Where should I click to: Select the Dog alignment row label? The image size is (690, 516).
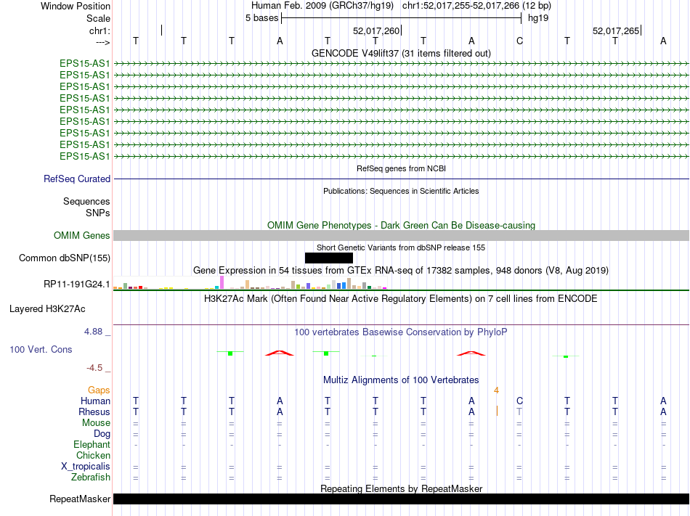click(x=102, y=434)
